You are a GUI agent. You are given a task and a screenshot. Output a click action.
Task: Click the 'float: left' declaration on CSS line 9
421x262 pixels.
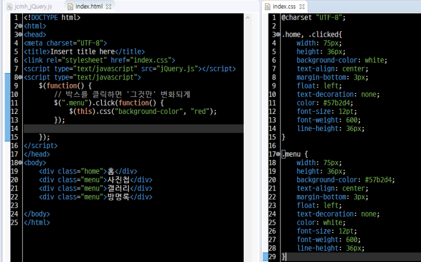319,86
